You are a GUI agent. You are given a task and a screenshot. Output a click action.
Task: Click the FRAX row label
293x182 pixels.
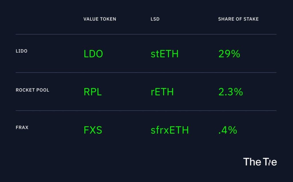point(22,127)
